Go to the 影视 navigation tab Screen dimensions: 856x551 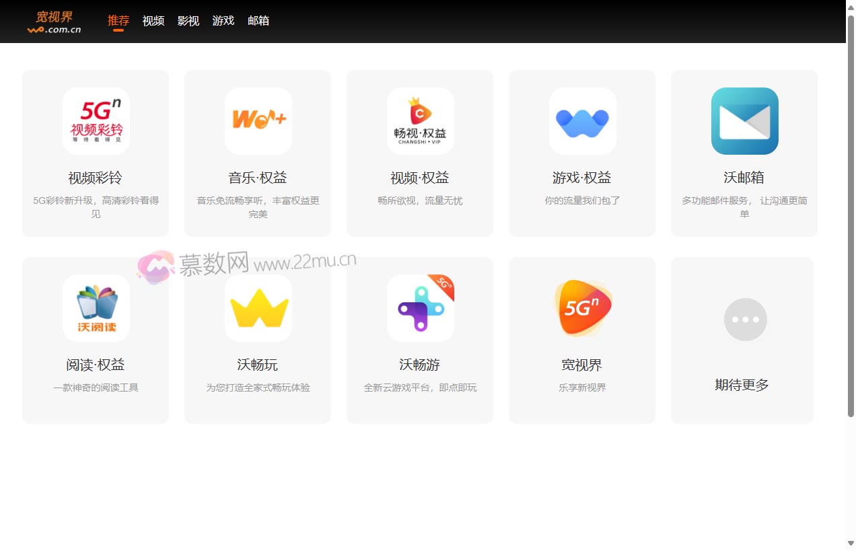click(188, 21)
